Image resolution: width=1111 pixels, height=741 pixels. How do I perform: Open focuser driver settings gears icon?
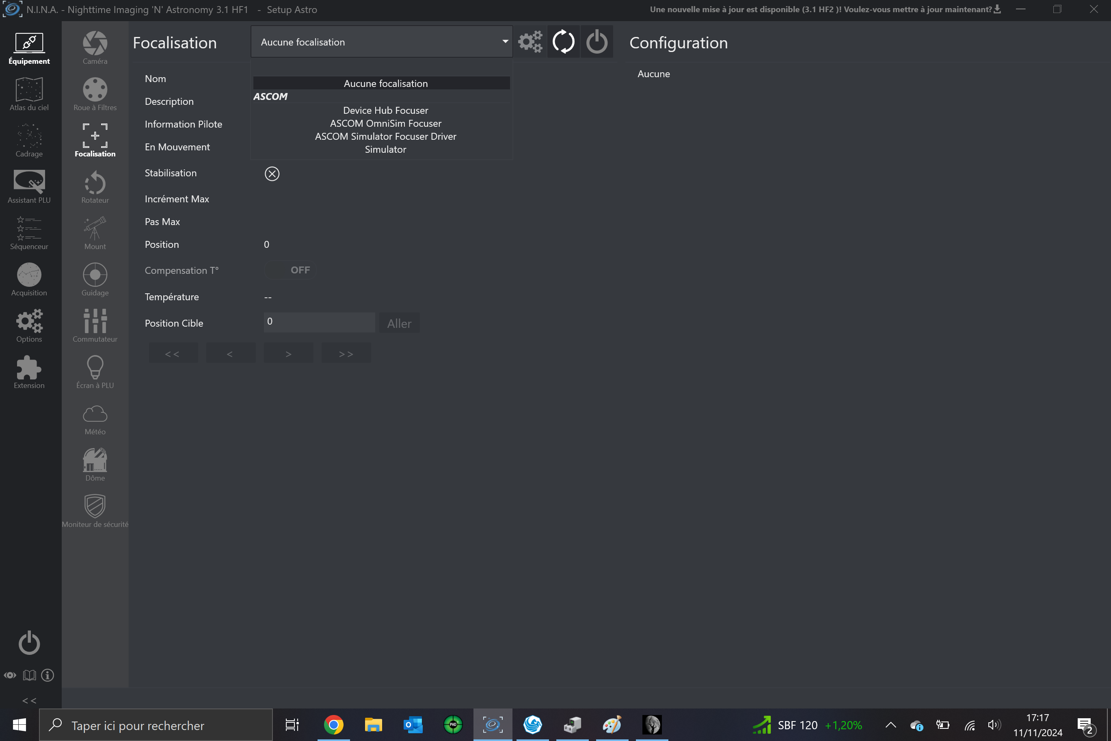click(x=530, y=41)
